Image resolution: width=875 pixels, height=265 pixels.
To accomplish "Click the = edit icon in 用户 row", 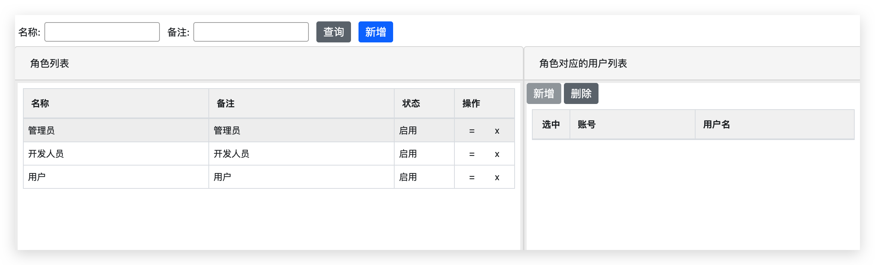I will tap(472, 178).
